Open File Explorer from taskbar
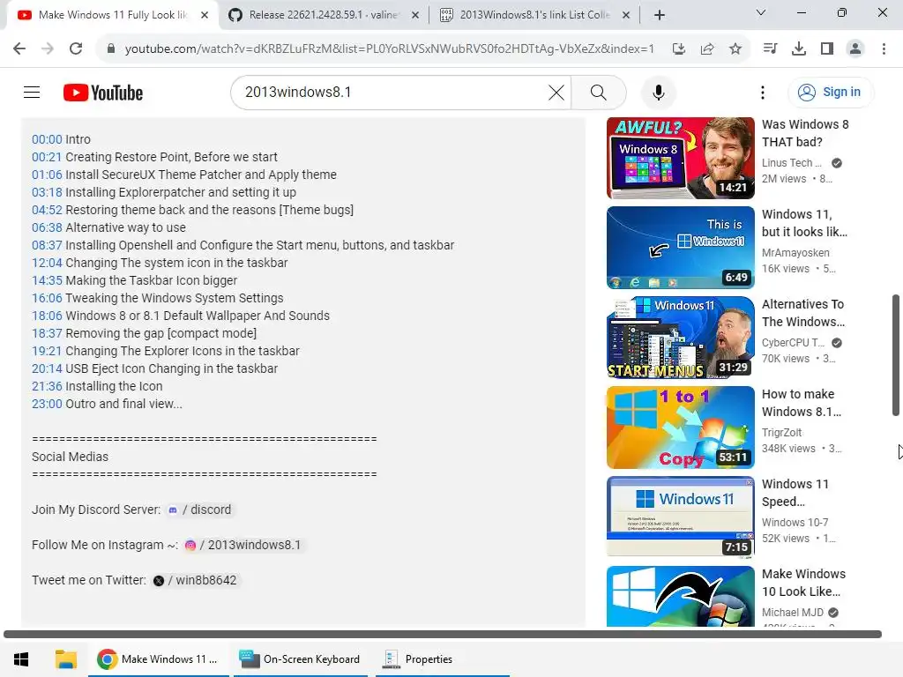Screen dimensions: 903x677 coord(65,659)
